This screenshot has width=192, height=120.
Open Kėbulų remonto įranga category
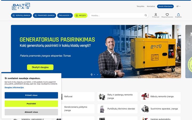(161, 97)
